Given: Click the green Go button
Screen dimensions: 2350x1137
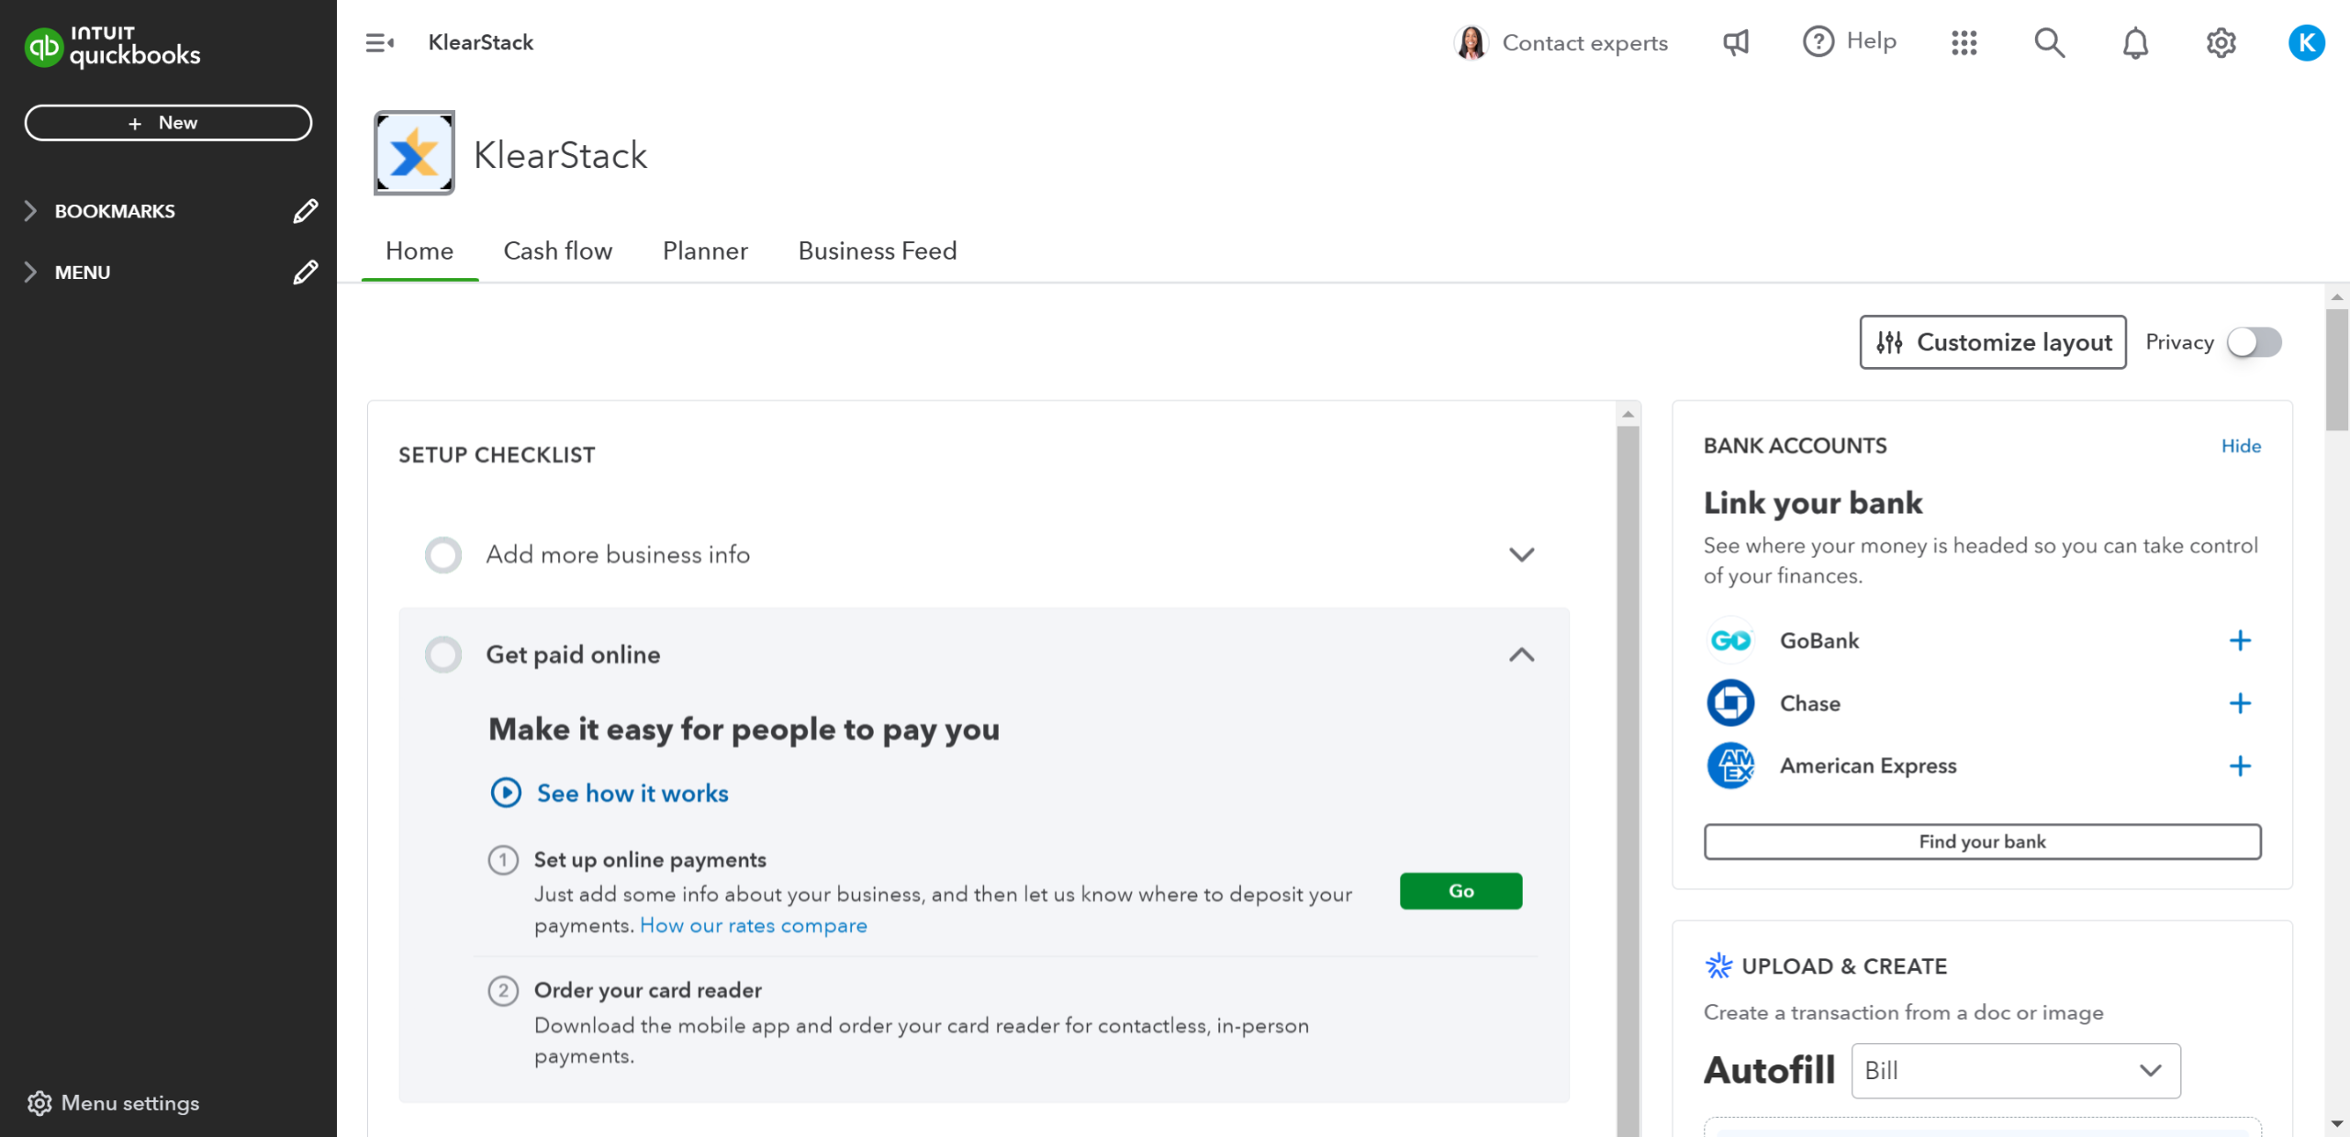Looking at the screenshot, I should (1460, 890).
